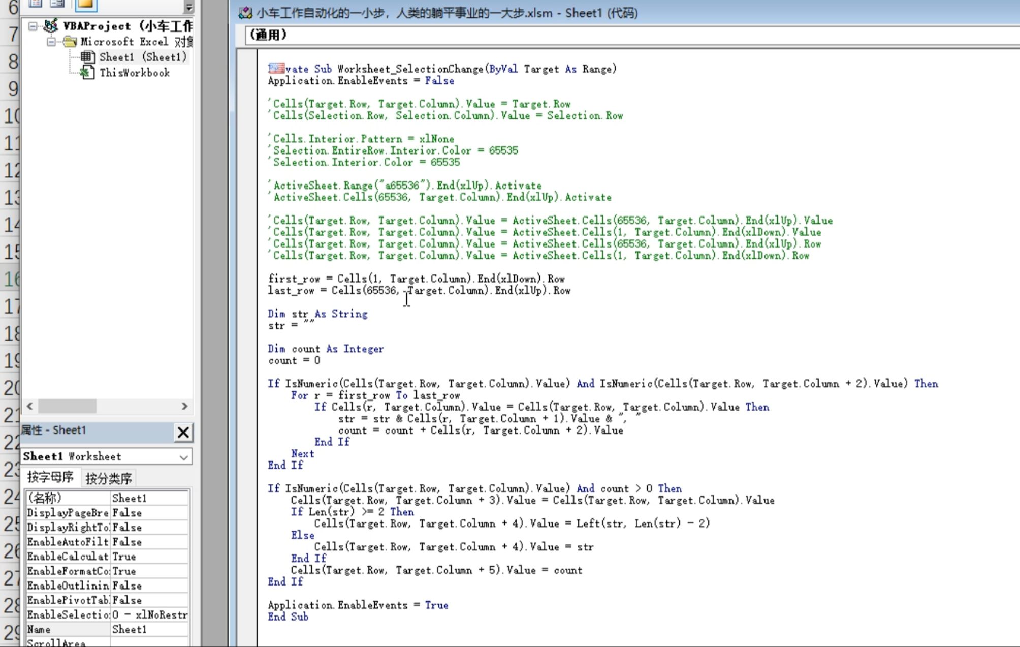The height and width of the screenshot is (647, 1020).
Task: Click the EnablePivotTable False value
Action: [x=150, y=600]
